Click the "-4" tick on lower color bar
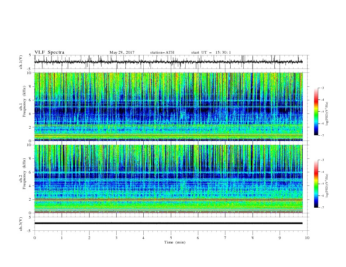The image size is (346, 267). 322,172
